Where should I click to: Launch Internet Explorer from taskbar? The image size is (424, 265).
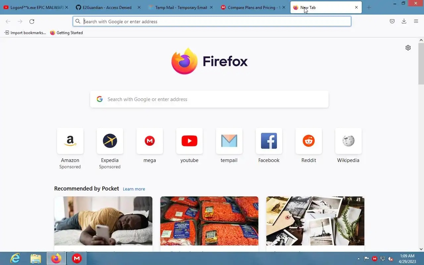pyautogui.click(x=15, y=258)
